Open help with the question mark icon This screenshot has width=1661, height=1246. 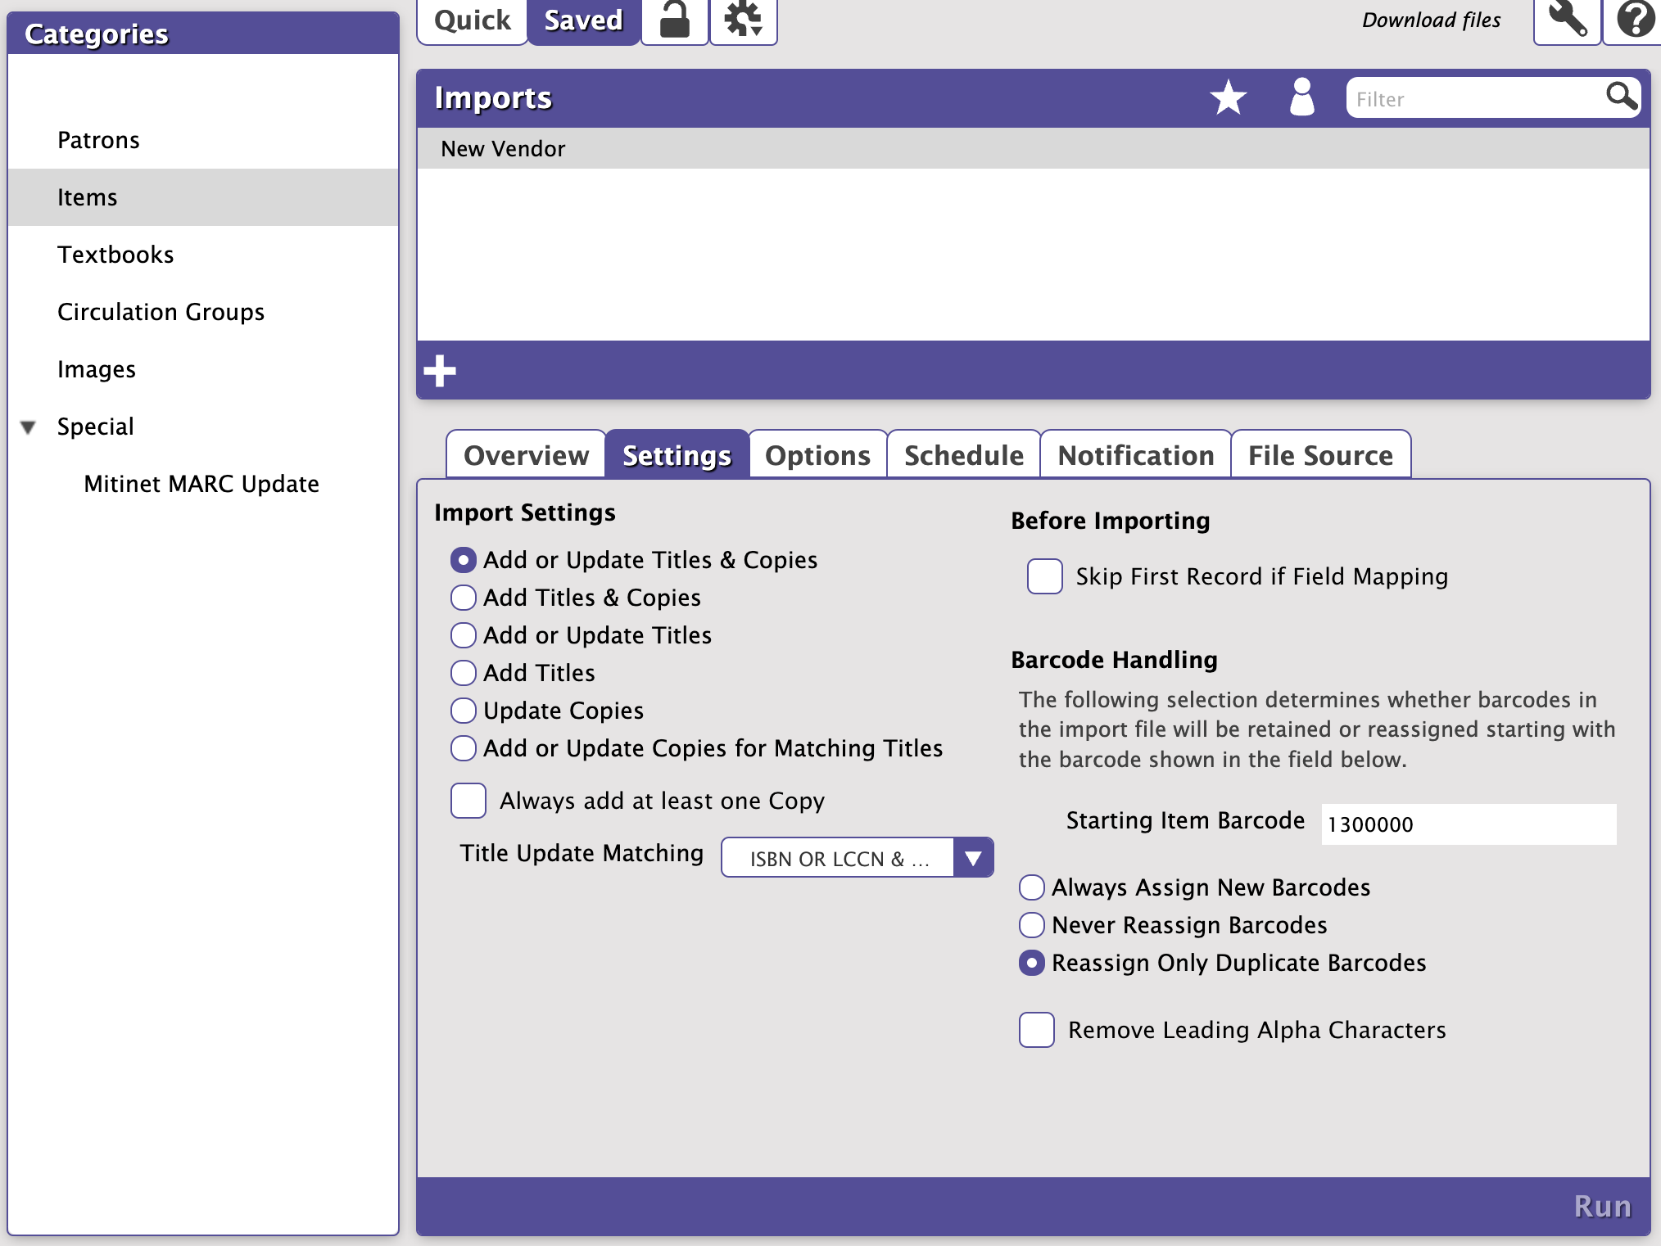point(1635,20)
